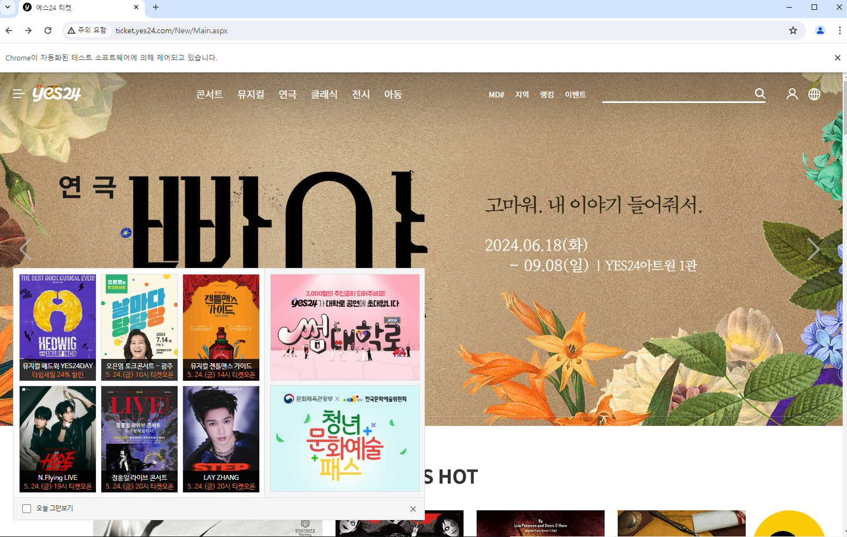Open the Chrome profile icon
The height and width of the screenshot is (537, 847).
pyautogui.click(x=820, y=30)
